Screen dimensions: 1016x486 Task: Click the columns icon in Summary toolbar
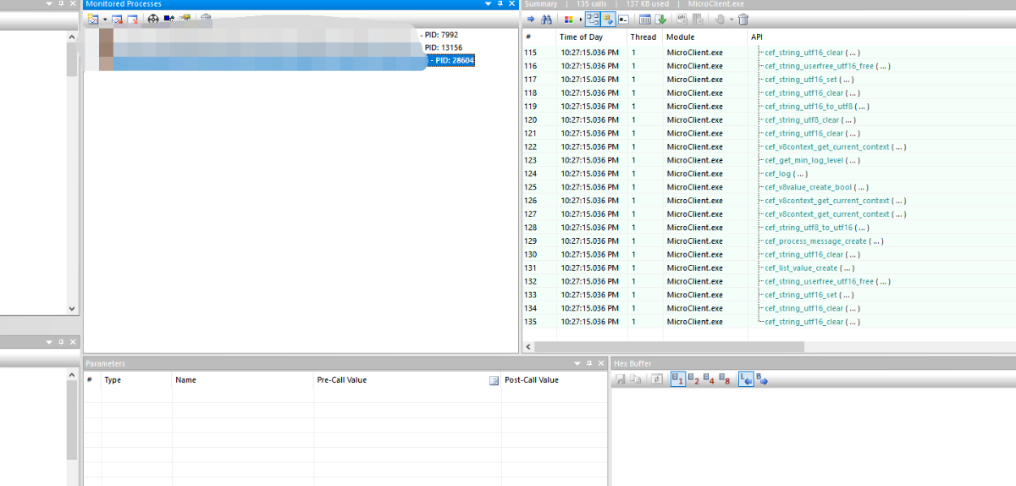645,19
